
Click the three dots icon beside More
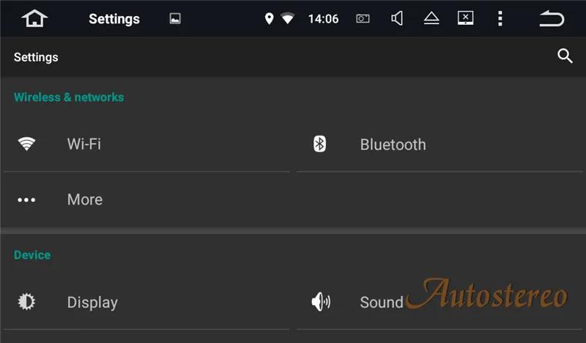(26, 200)
